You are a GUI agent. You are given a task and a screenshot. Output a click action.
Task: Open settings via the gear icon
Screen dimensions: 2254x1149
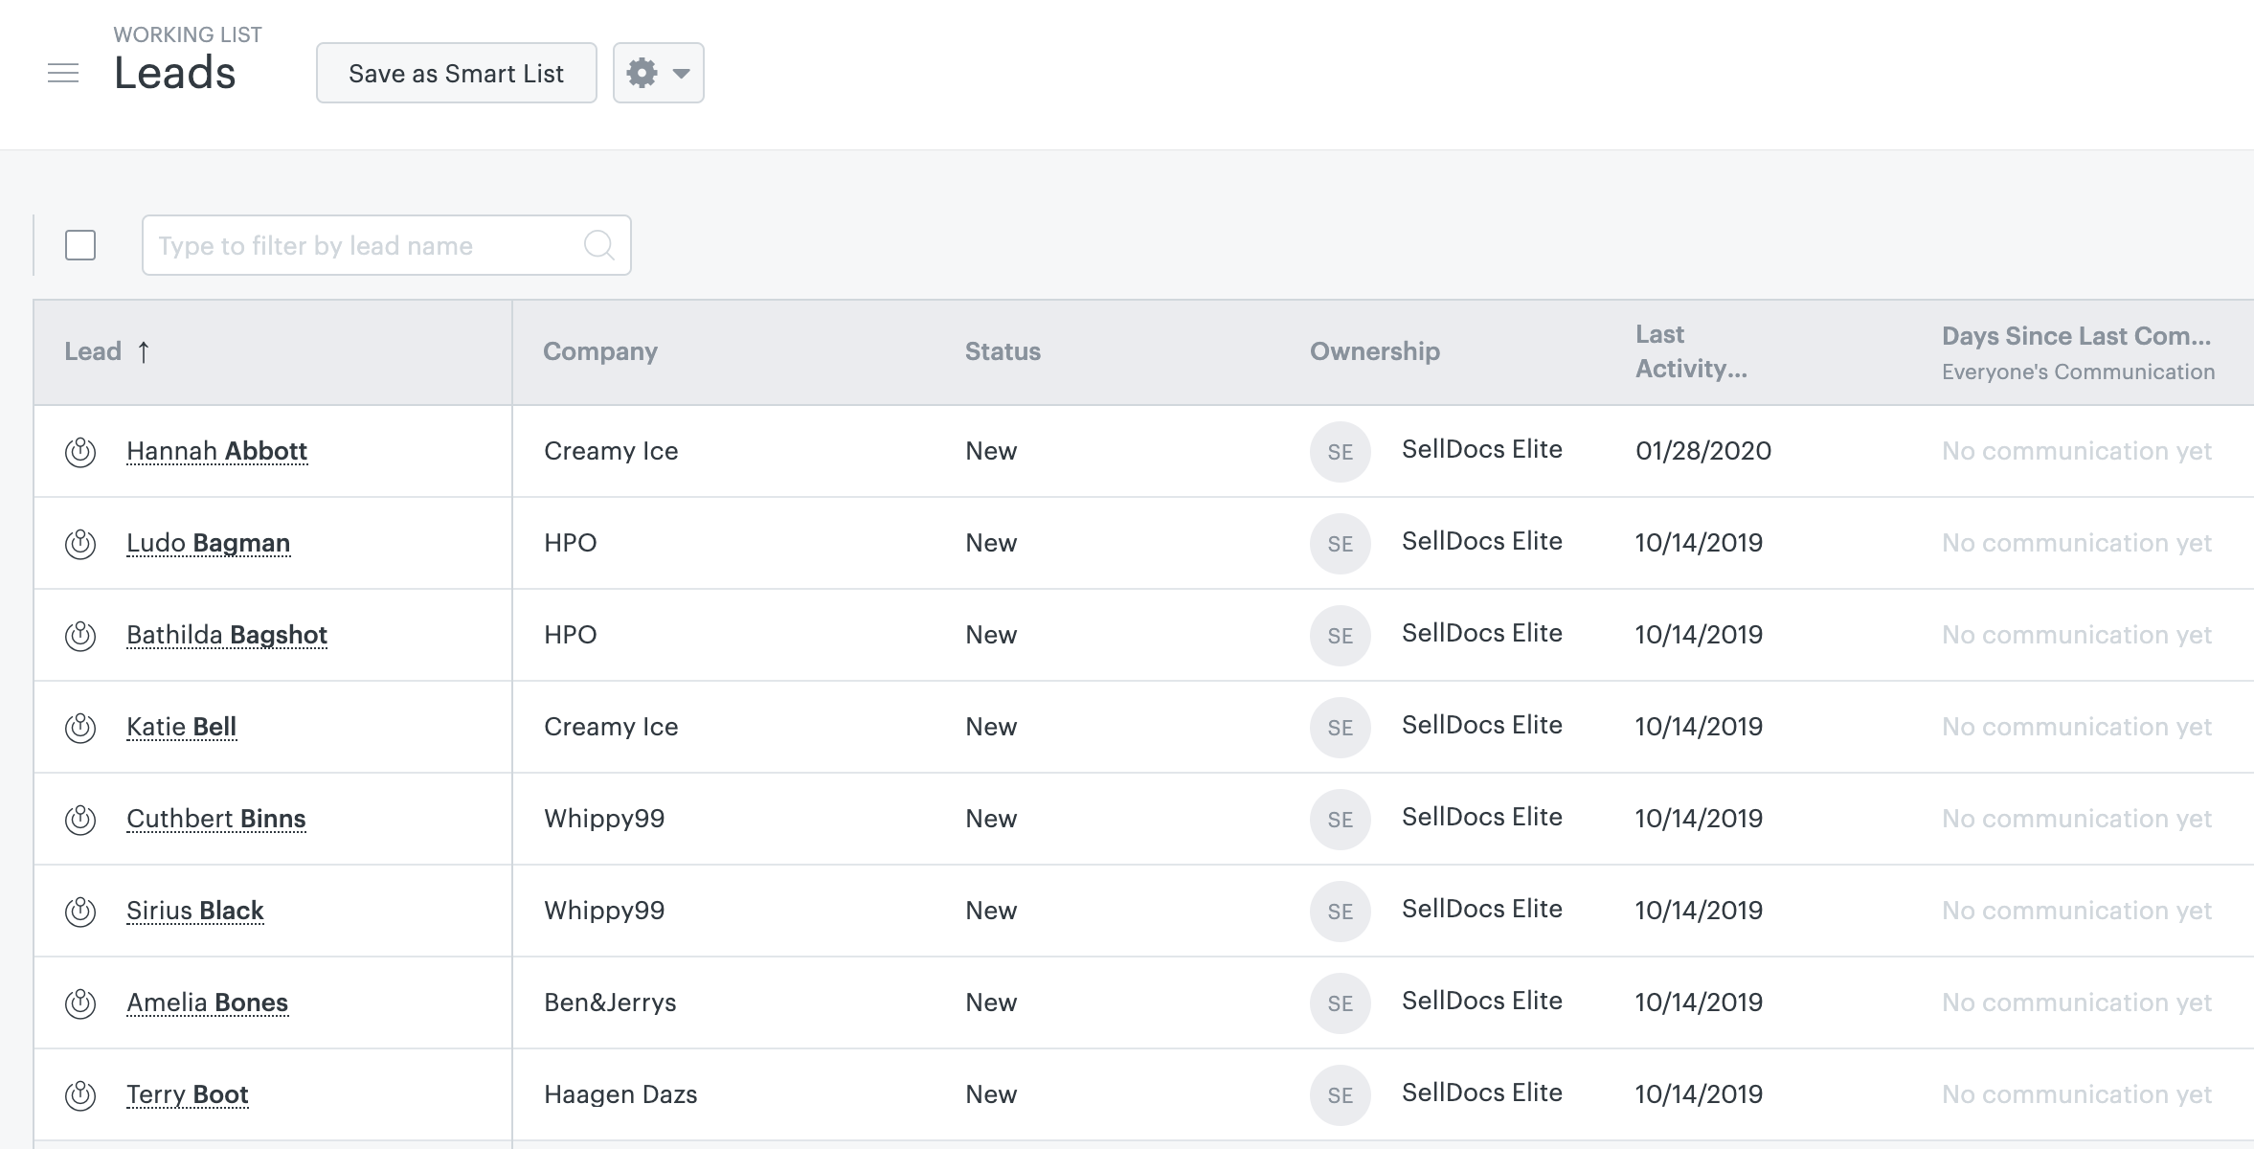point(642,72)
